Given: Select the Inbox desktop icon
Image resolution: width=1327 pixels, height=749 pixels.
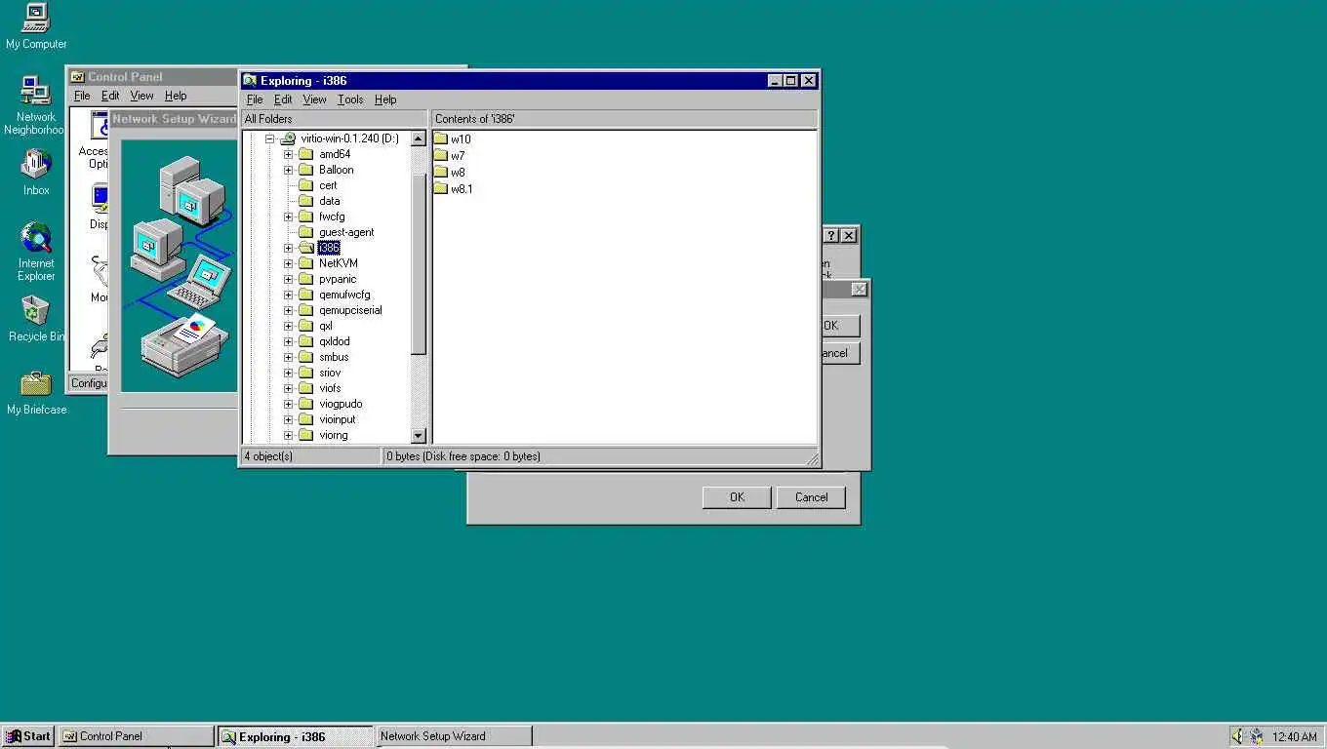Looking at the screenshot, I should pyautogui.click(x=36, y=163).
